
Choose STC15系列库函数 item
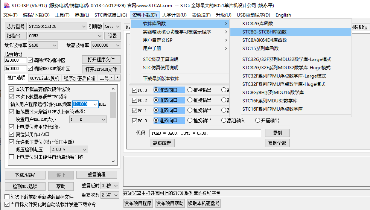point(291,49)
